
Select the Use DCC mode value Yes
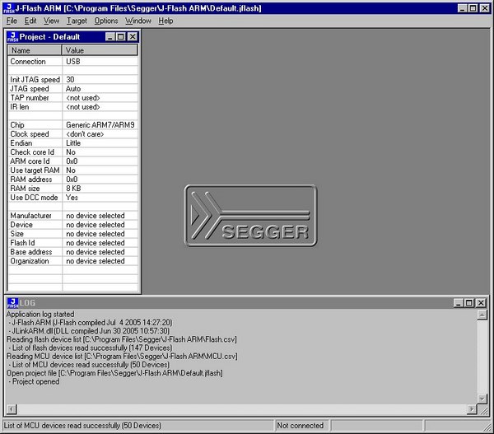pos(72,198)
